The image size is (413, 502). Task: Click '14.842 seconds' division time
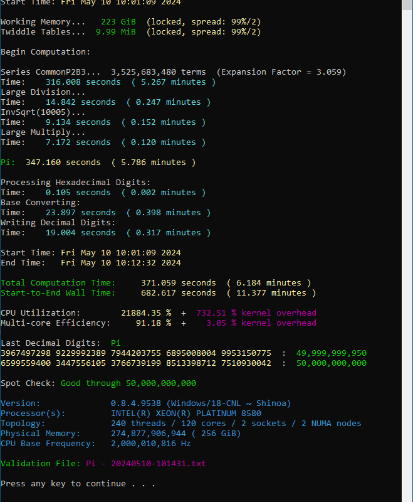pyautogui.click(x=81, y=102)
